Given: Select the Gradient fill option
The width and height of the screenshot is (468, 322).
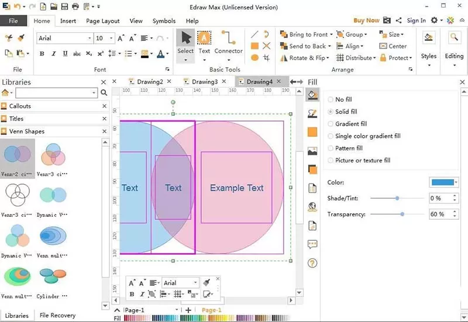Looking at the screenshot, I should (x=347, y=124).
